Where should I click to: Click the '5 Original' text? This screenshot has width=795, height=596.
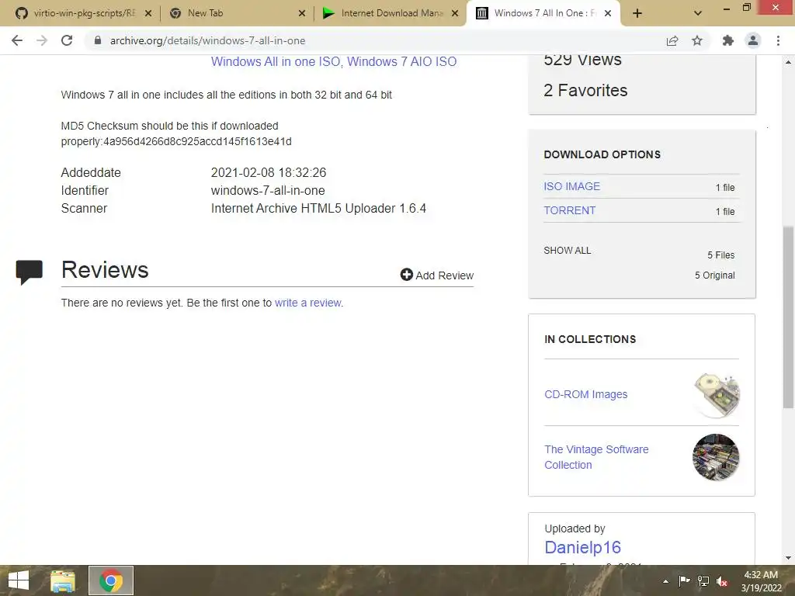(x=714, y=275)
